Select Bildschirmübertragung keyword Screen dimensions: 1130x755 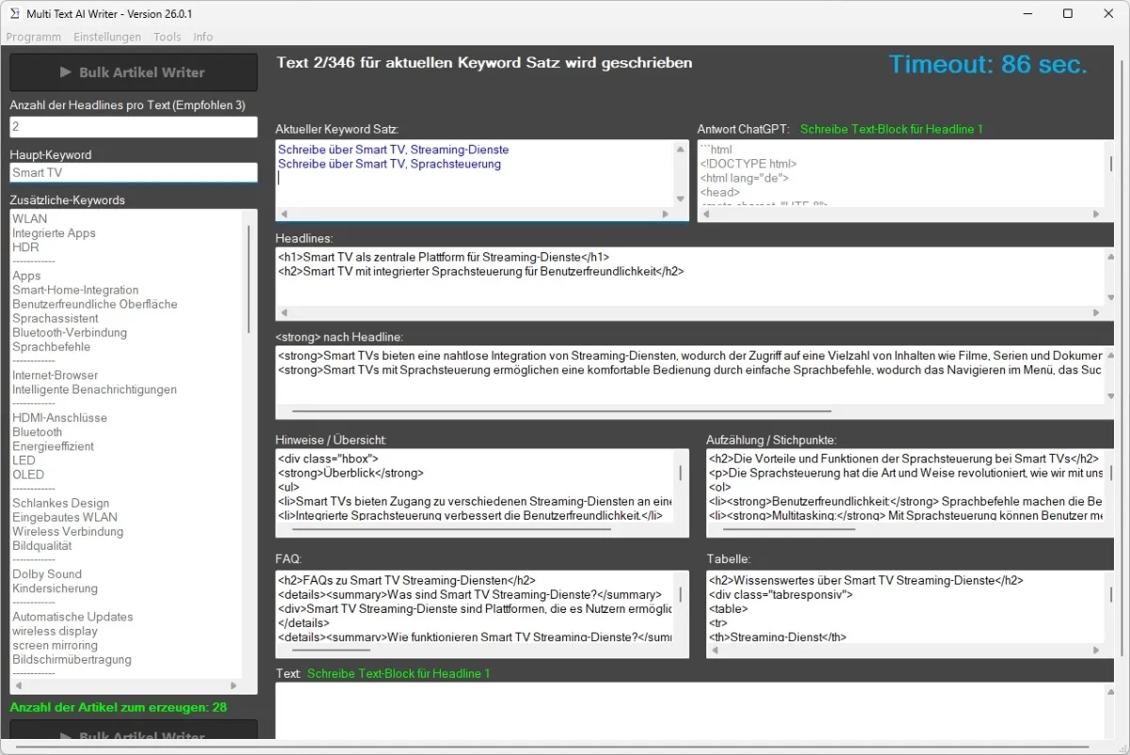72,659
